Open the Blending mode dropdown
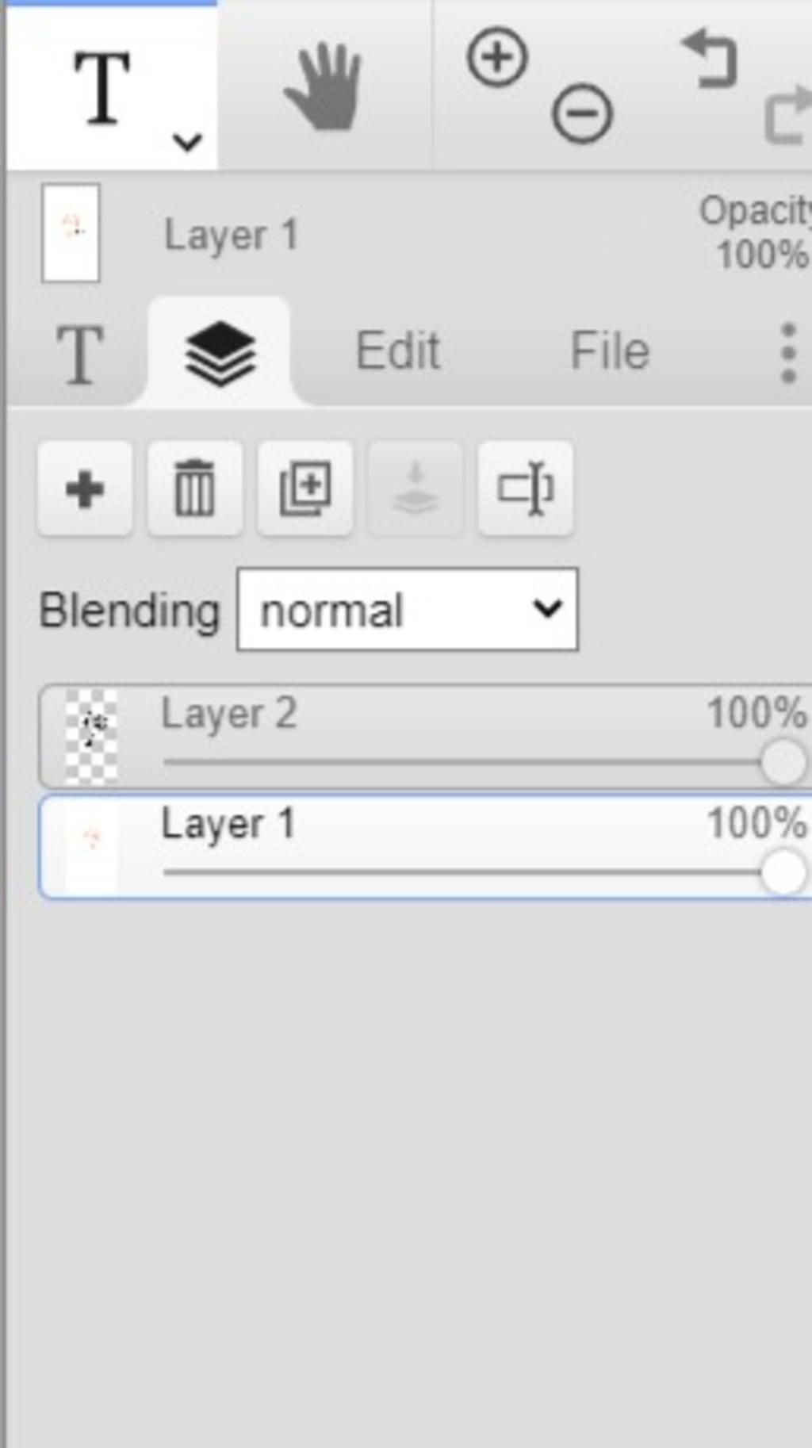 click(x=408, y=610)
